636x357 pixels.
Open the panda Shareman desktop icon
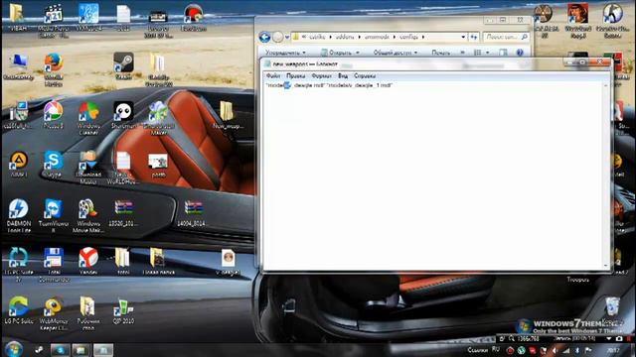click(x=123, y=115)
